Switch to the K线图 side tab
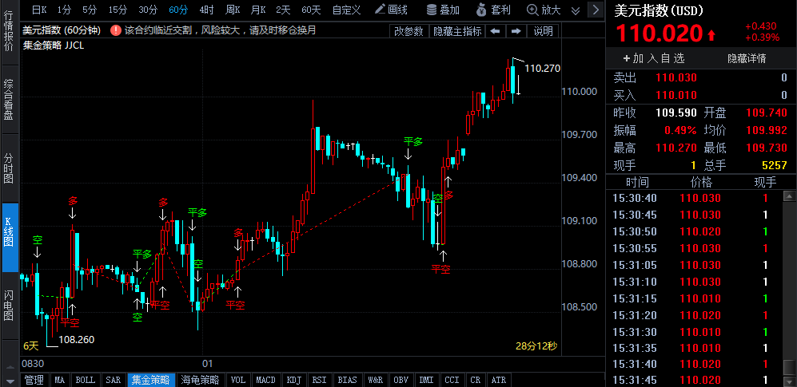The width and height of the screenshot is (797, 387). 9,237
